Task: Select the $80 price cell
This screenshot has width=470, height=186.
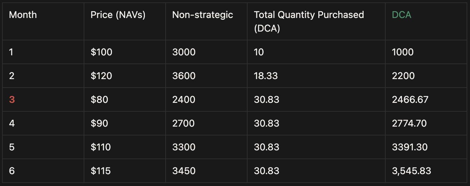Action: (x=99, y=99)
